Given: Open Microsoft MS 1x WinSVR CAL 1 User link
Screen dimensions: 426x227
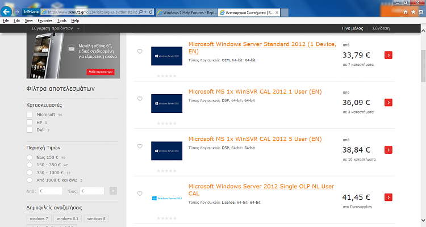Looking at the screenshot, I should [255, 91].
